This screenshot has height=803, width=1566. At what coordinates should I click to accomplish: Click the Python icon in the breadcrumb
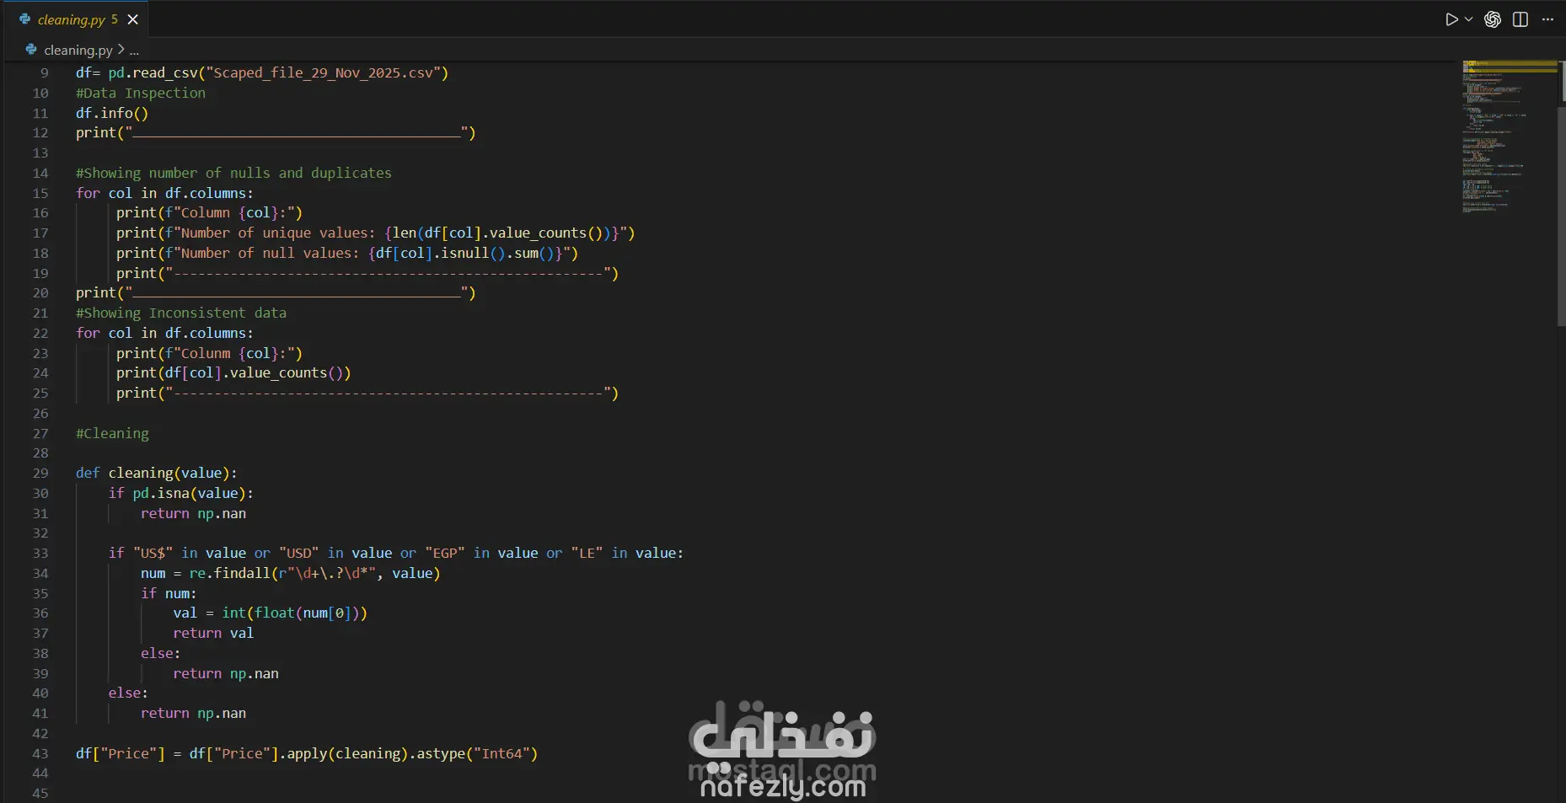pyautogui.click(x=31, y=50)
